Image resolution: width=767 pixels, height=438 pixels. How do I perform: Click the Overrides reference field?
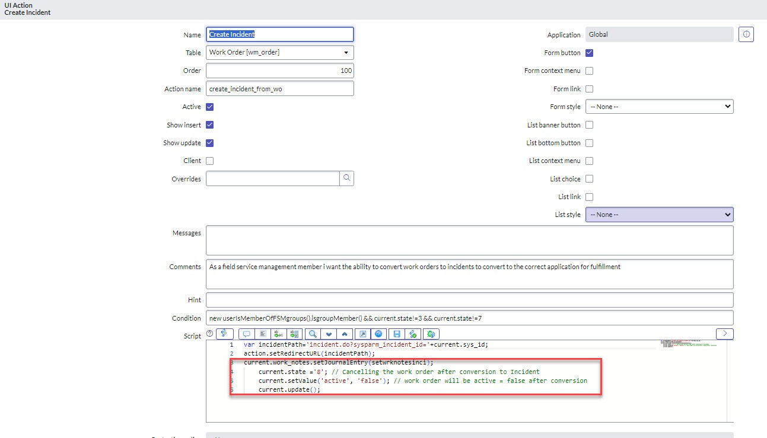pos(273,178)
